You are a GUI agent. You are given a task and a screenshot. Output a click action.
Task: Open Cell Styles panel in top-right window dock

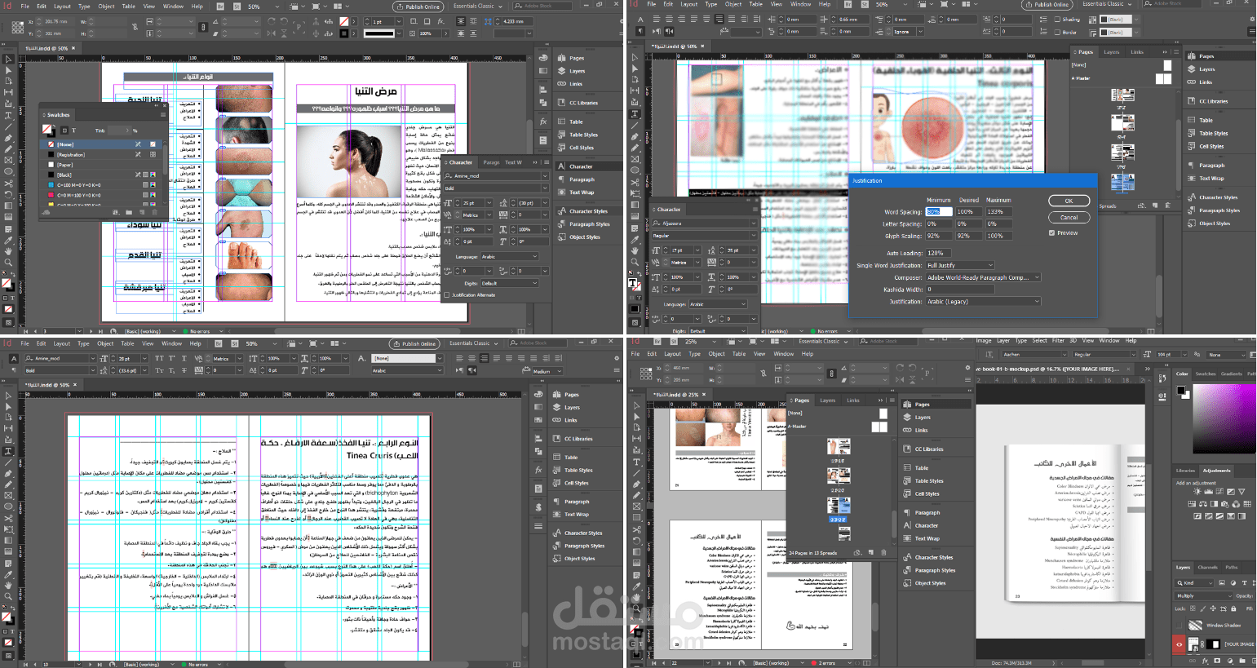pyautogui.click(x=1206, y=147)
